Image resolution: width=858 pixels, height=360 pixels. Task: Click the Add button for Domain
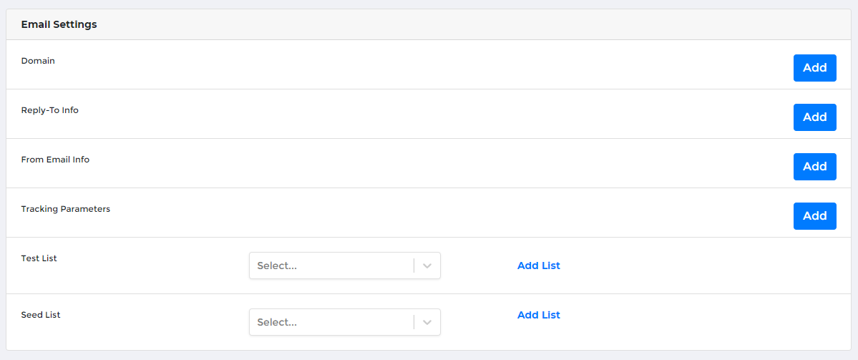[x=814, y=68]
